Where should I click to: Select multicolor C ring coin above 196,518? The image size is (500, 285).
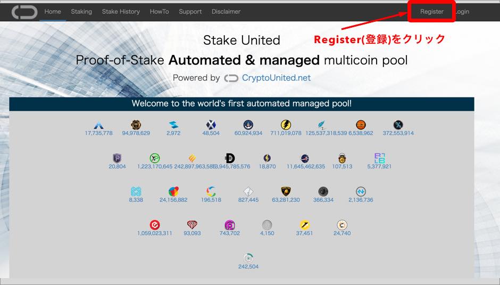(x=211, y=191)
